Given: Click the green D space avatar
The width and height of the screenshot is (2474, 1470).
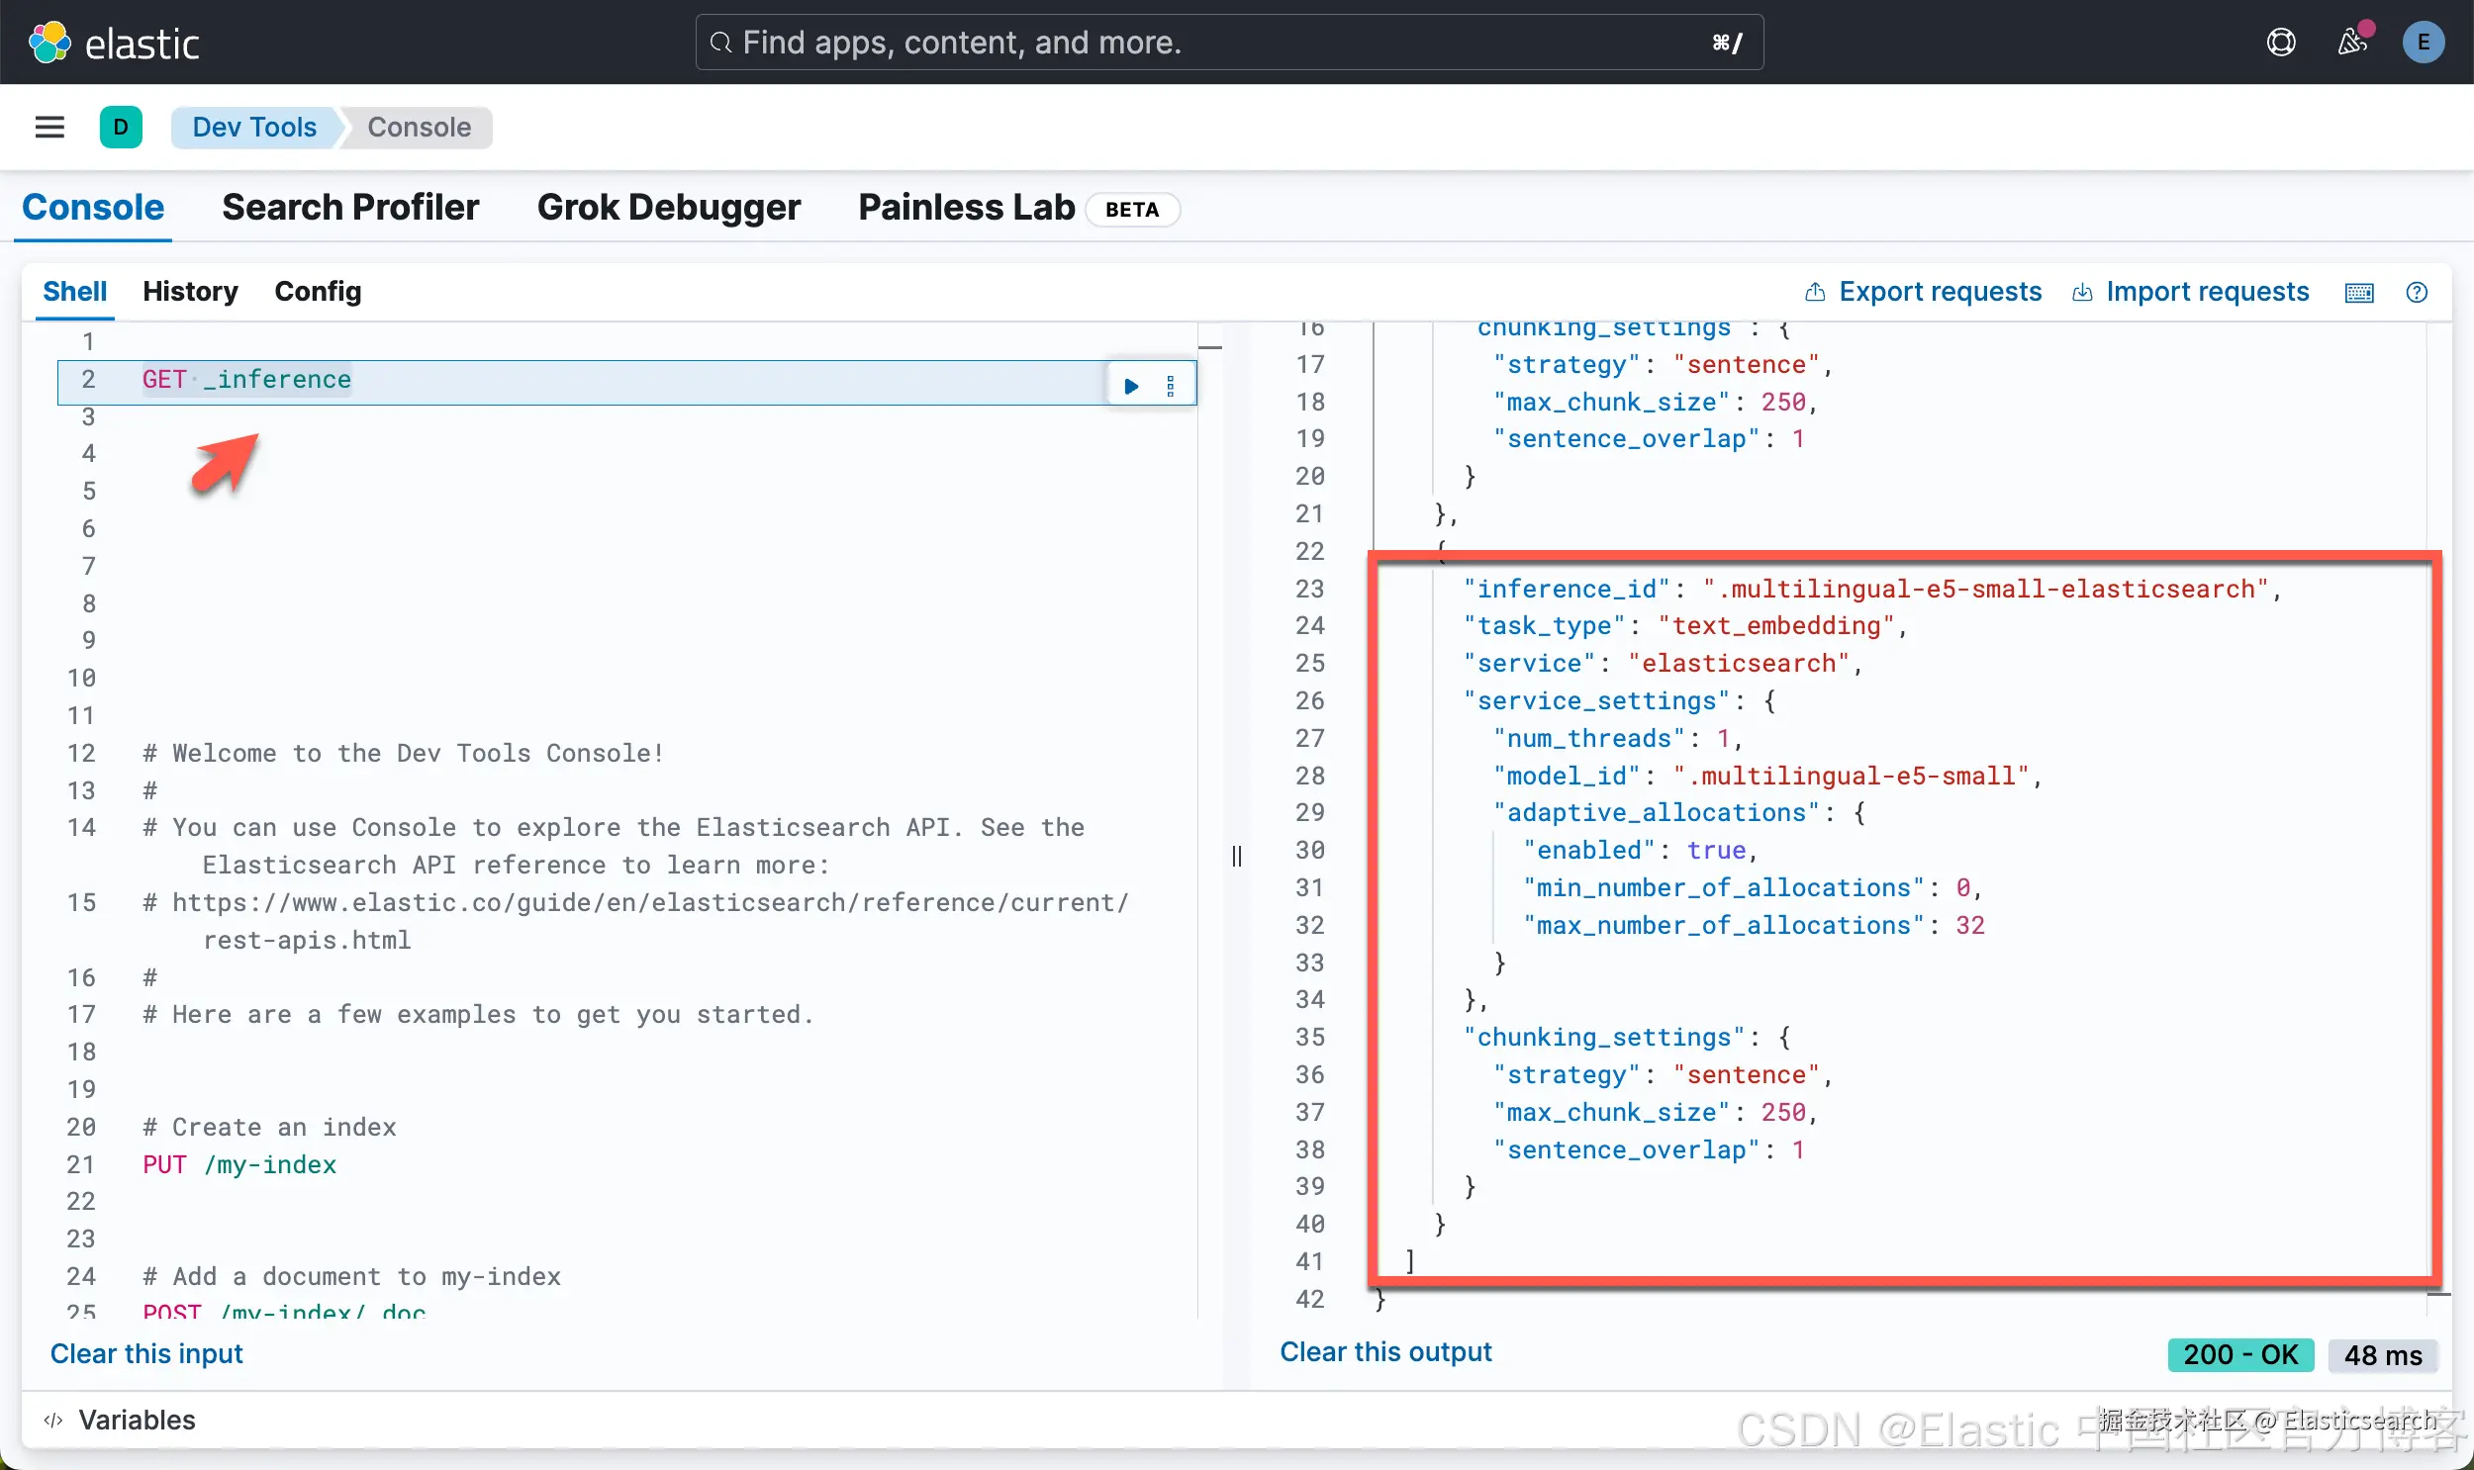Looking at the screenshot, I should pyautogui.click(x=121, y=127).
